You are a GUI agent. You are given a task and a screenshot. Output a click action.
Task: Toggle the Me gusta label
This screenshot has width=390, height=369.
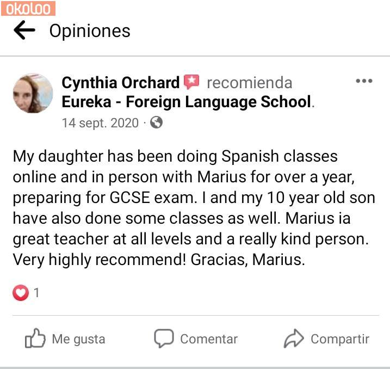pos(78,339)
